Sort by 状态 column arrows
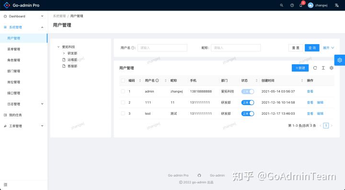The width and height of the screenshot is (345, 190). coord(256,81)
